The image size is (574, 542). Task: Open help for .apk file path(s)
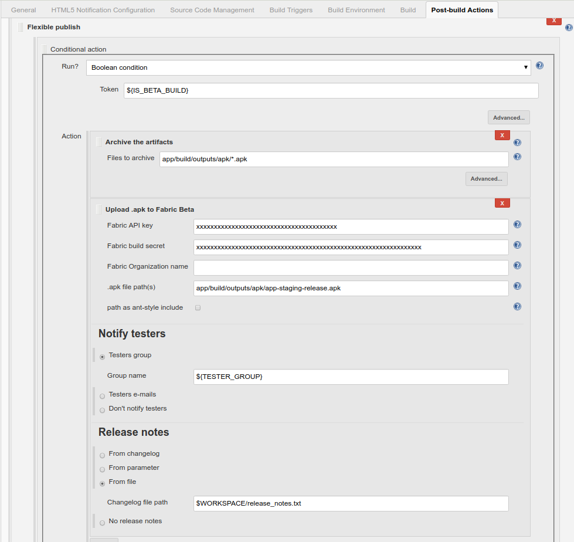click(x=517, y=286)
